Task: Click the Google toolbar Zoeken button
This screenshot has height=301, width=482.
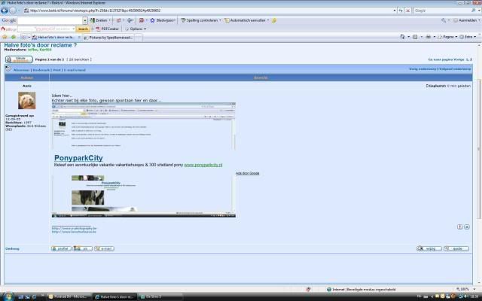Action: coord(99,20)
